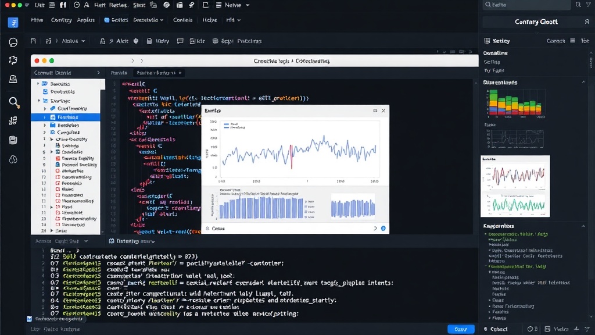
Task: Click the clipboard icon in the top bar
Action: pos(180,5)
